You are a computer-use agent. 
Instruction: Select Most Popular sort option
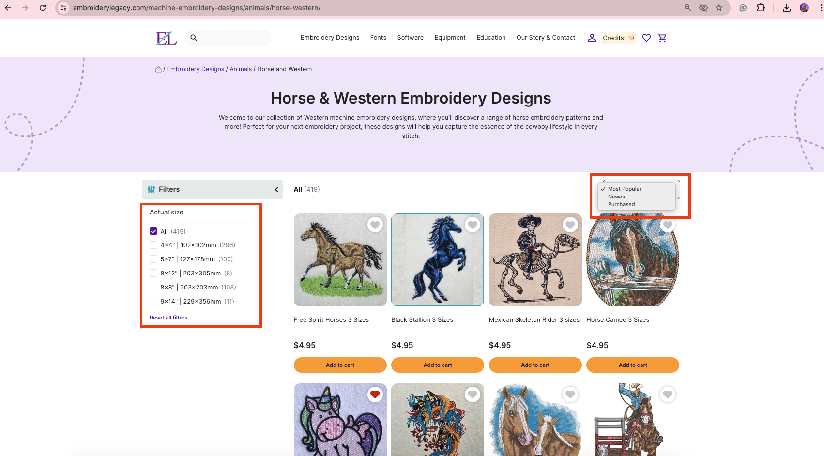pos(625,189)
